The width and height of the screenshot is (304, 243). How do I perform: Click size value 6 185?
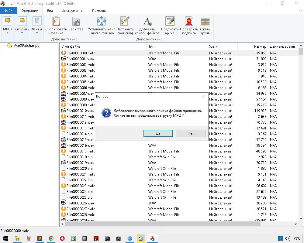[x=262, y=87]
